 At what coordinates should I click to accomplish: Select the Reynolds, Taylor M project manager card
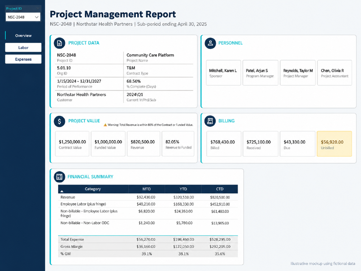pos(298,73)
